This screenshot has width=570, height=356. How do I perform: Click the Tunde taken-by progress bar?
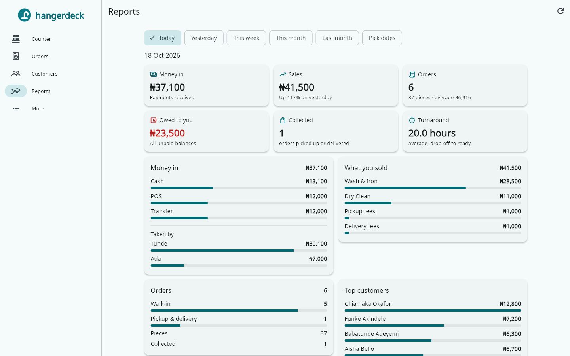pyautogui.click(x=239, y=250)
